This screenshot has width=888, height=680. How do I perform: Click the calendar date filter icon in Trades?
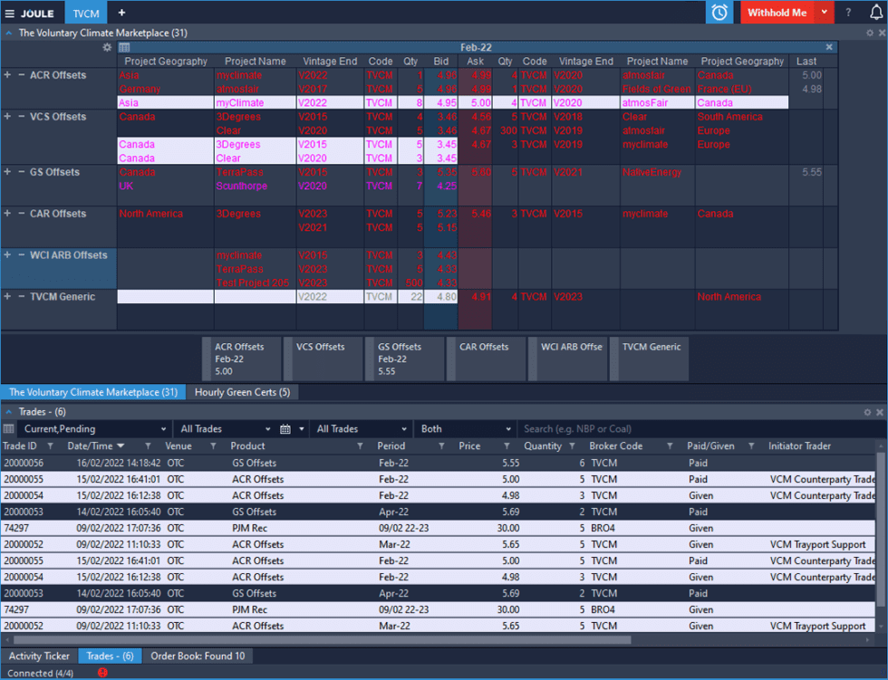pyautogui.click(x=285, y=429)
